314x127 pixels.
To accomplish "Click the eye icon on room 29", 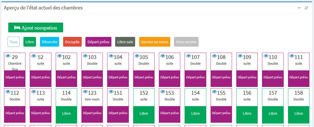I will (x=8, y=56).
